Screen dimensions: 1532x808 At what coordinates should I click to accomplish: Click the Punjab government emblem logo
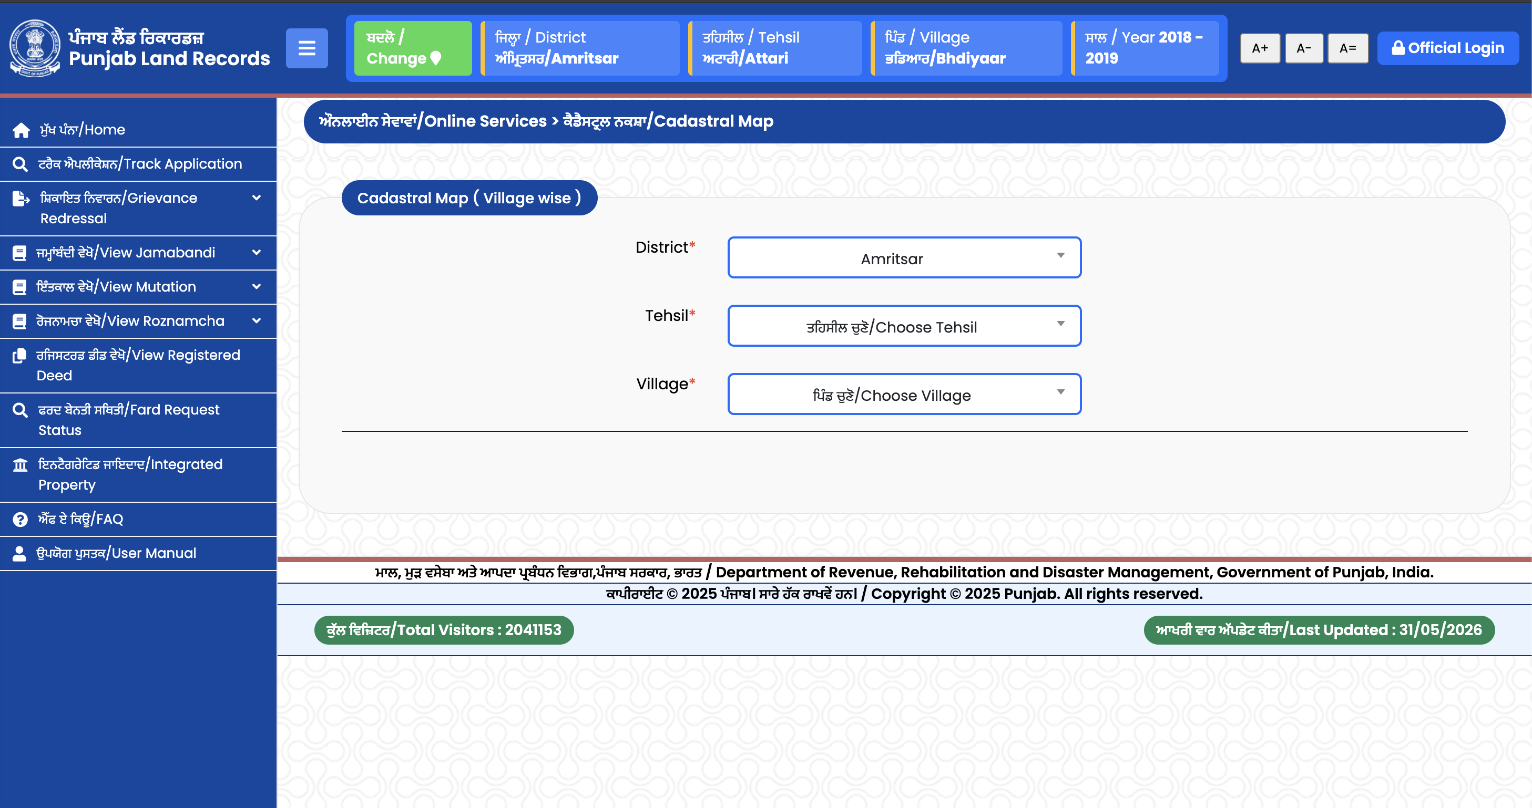[x=35, y=48]
